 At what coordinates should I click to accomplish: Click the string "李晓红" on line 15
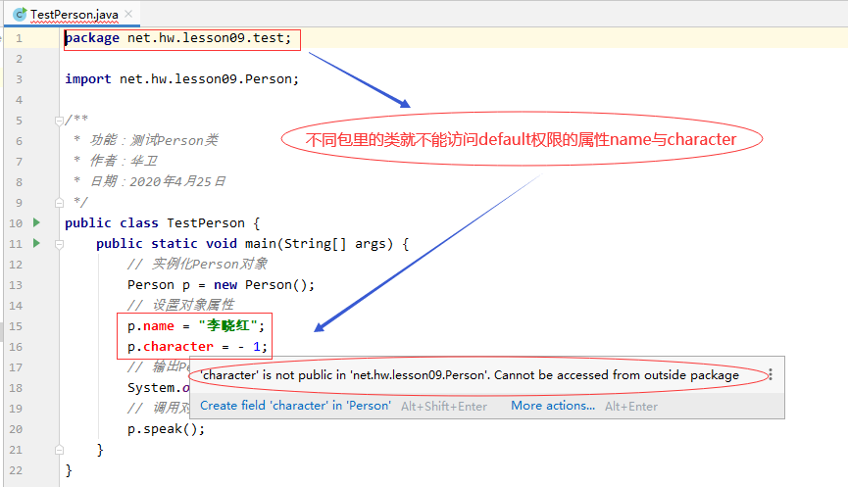coord(227,326)
